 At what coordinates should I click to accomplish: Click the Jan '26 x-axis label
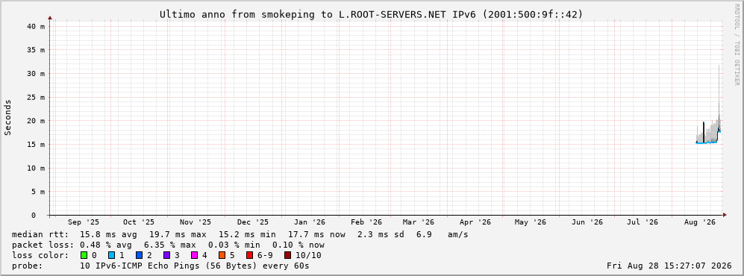[310, 222]
